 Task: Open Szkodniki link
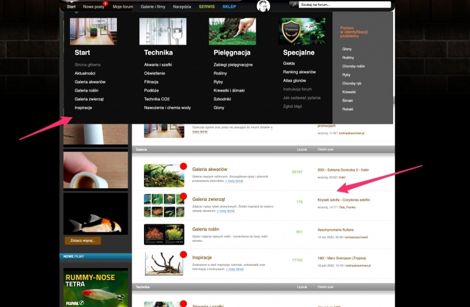click(222, 99)
